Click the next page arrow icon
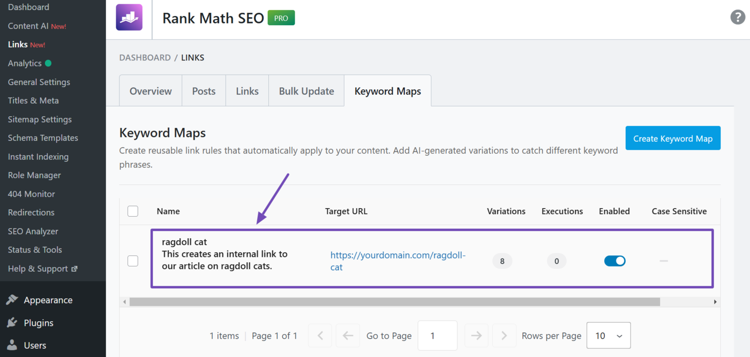The width and height of the screenshot is (750, 357). [476, 336]
